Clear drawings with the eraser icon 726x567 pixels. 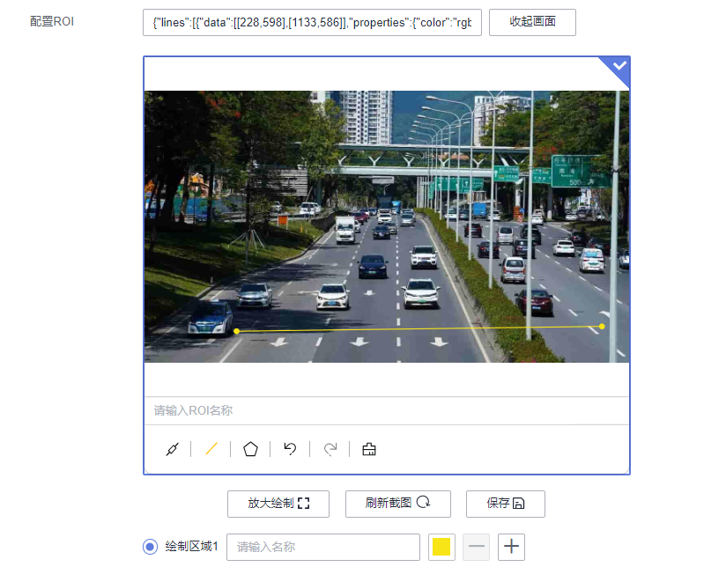369,449
